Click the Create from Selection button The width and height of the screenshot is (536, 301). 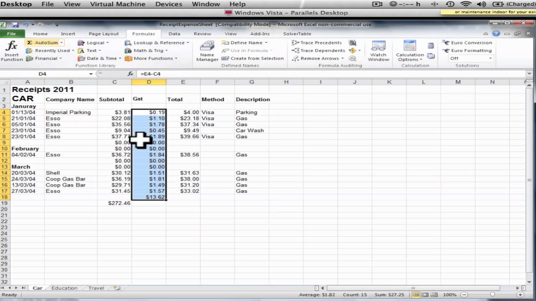(x=253, y=59)
